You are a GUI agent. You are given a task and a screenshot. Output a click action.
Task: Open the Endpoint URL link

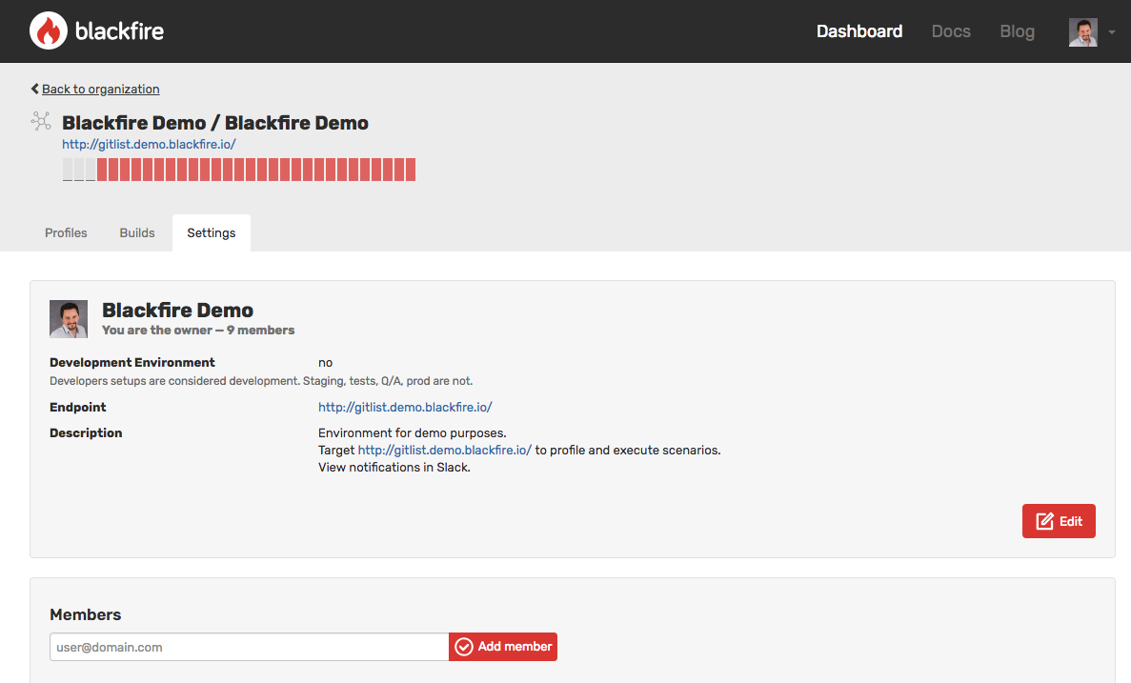pyautogui.click(x=405, y=407)
